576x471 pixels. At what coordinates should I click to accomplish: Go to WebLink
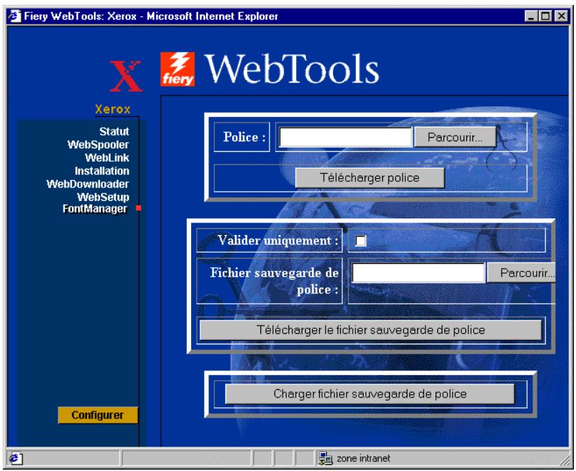tap(107, 158)
